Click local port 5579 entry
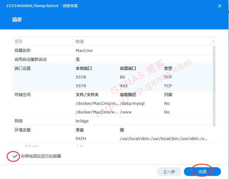This screenshot has width=229, height=179. coord(81,86)
